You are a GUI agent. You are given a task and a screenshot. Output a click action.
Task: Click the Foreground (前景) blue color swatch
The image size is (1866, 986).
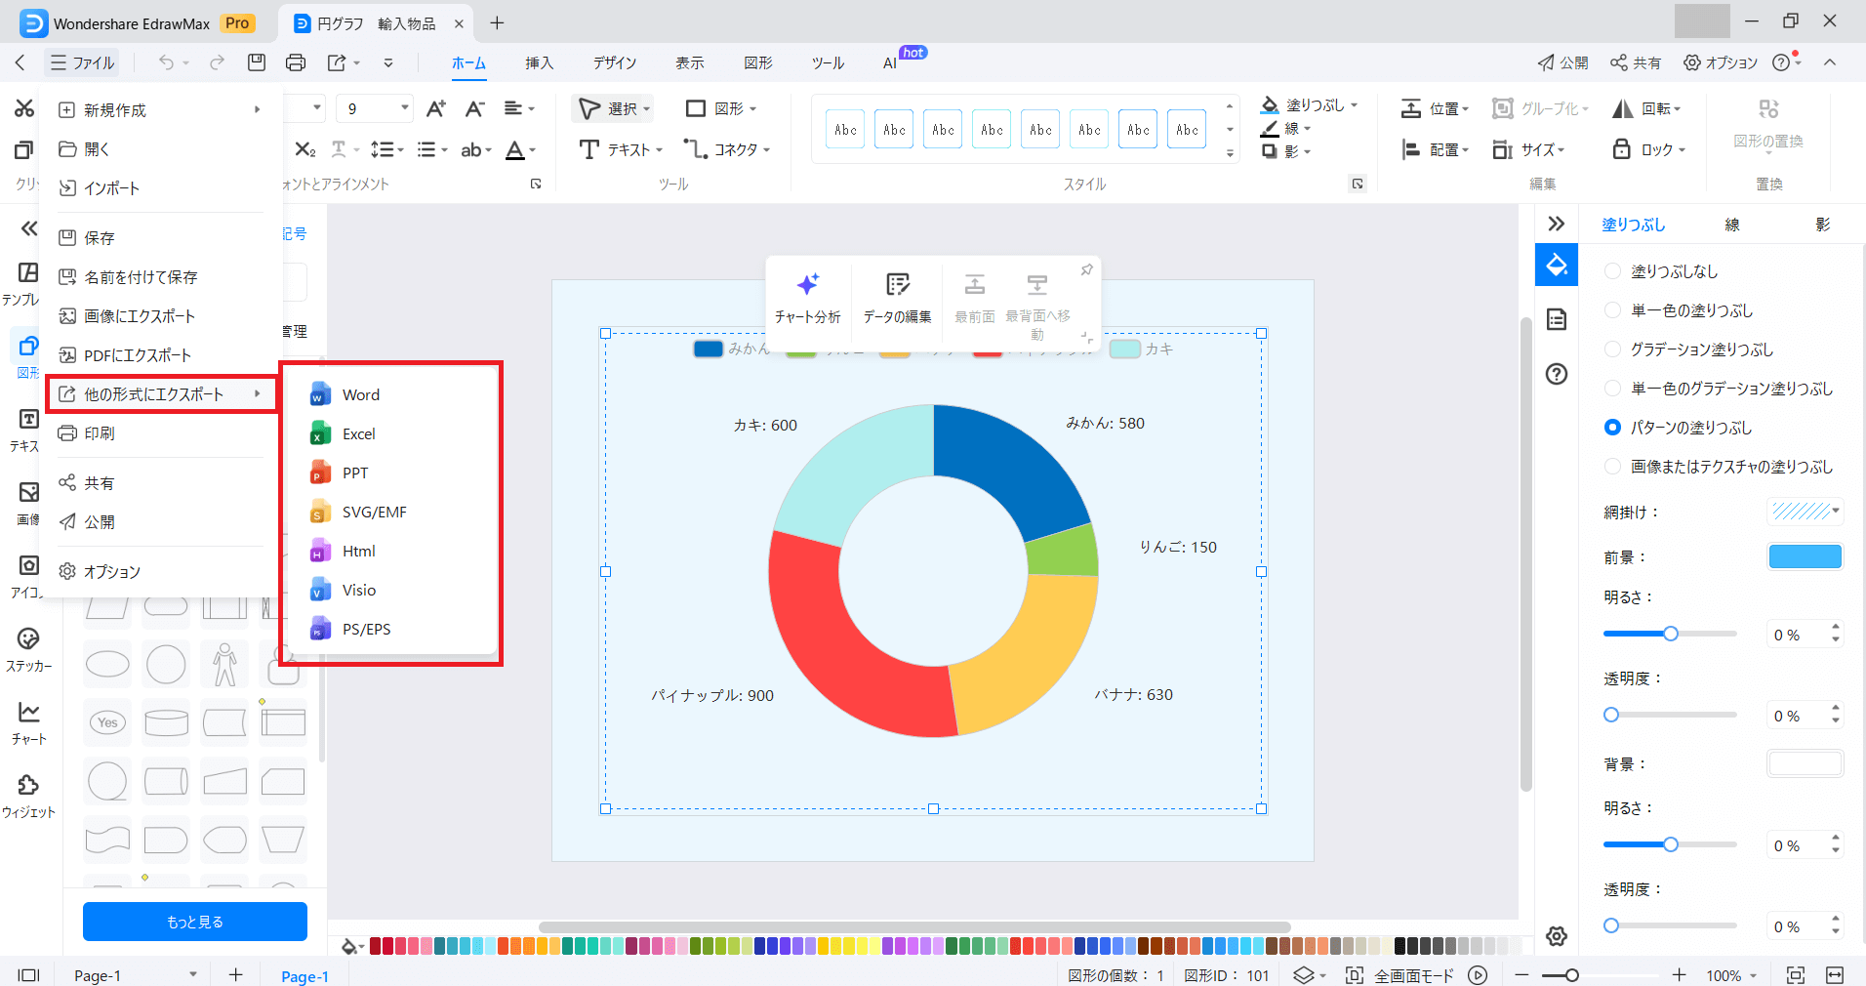[1805, 556]
